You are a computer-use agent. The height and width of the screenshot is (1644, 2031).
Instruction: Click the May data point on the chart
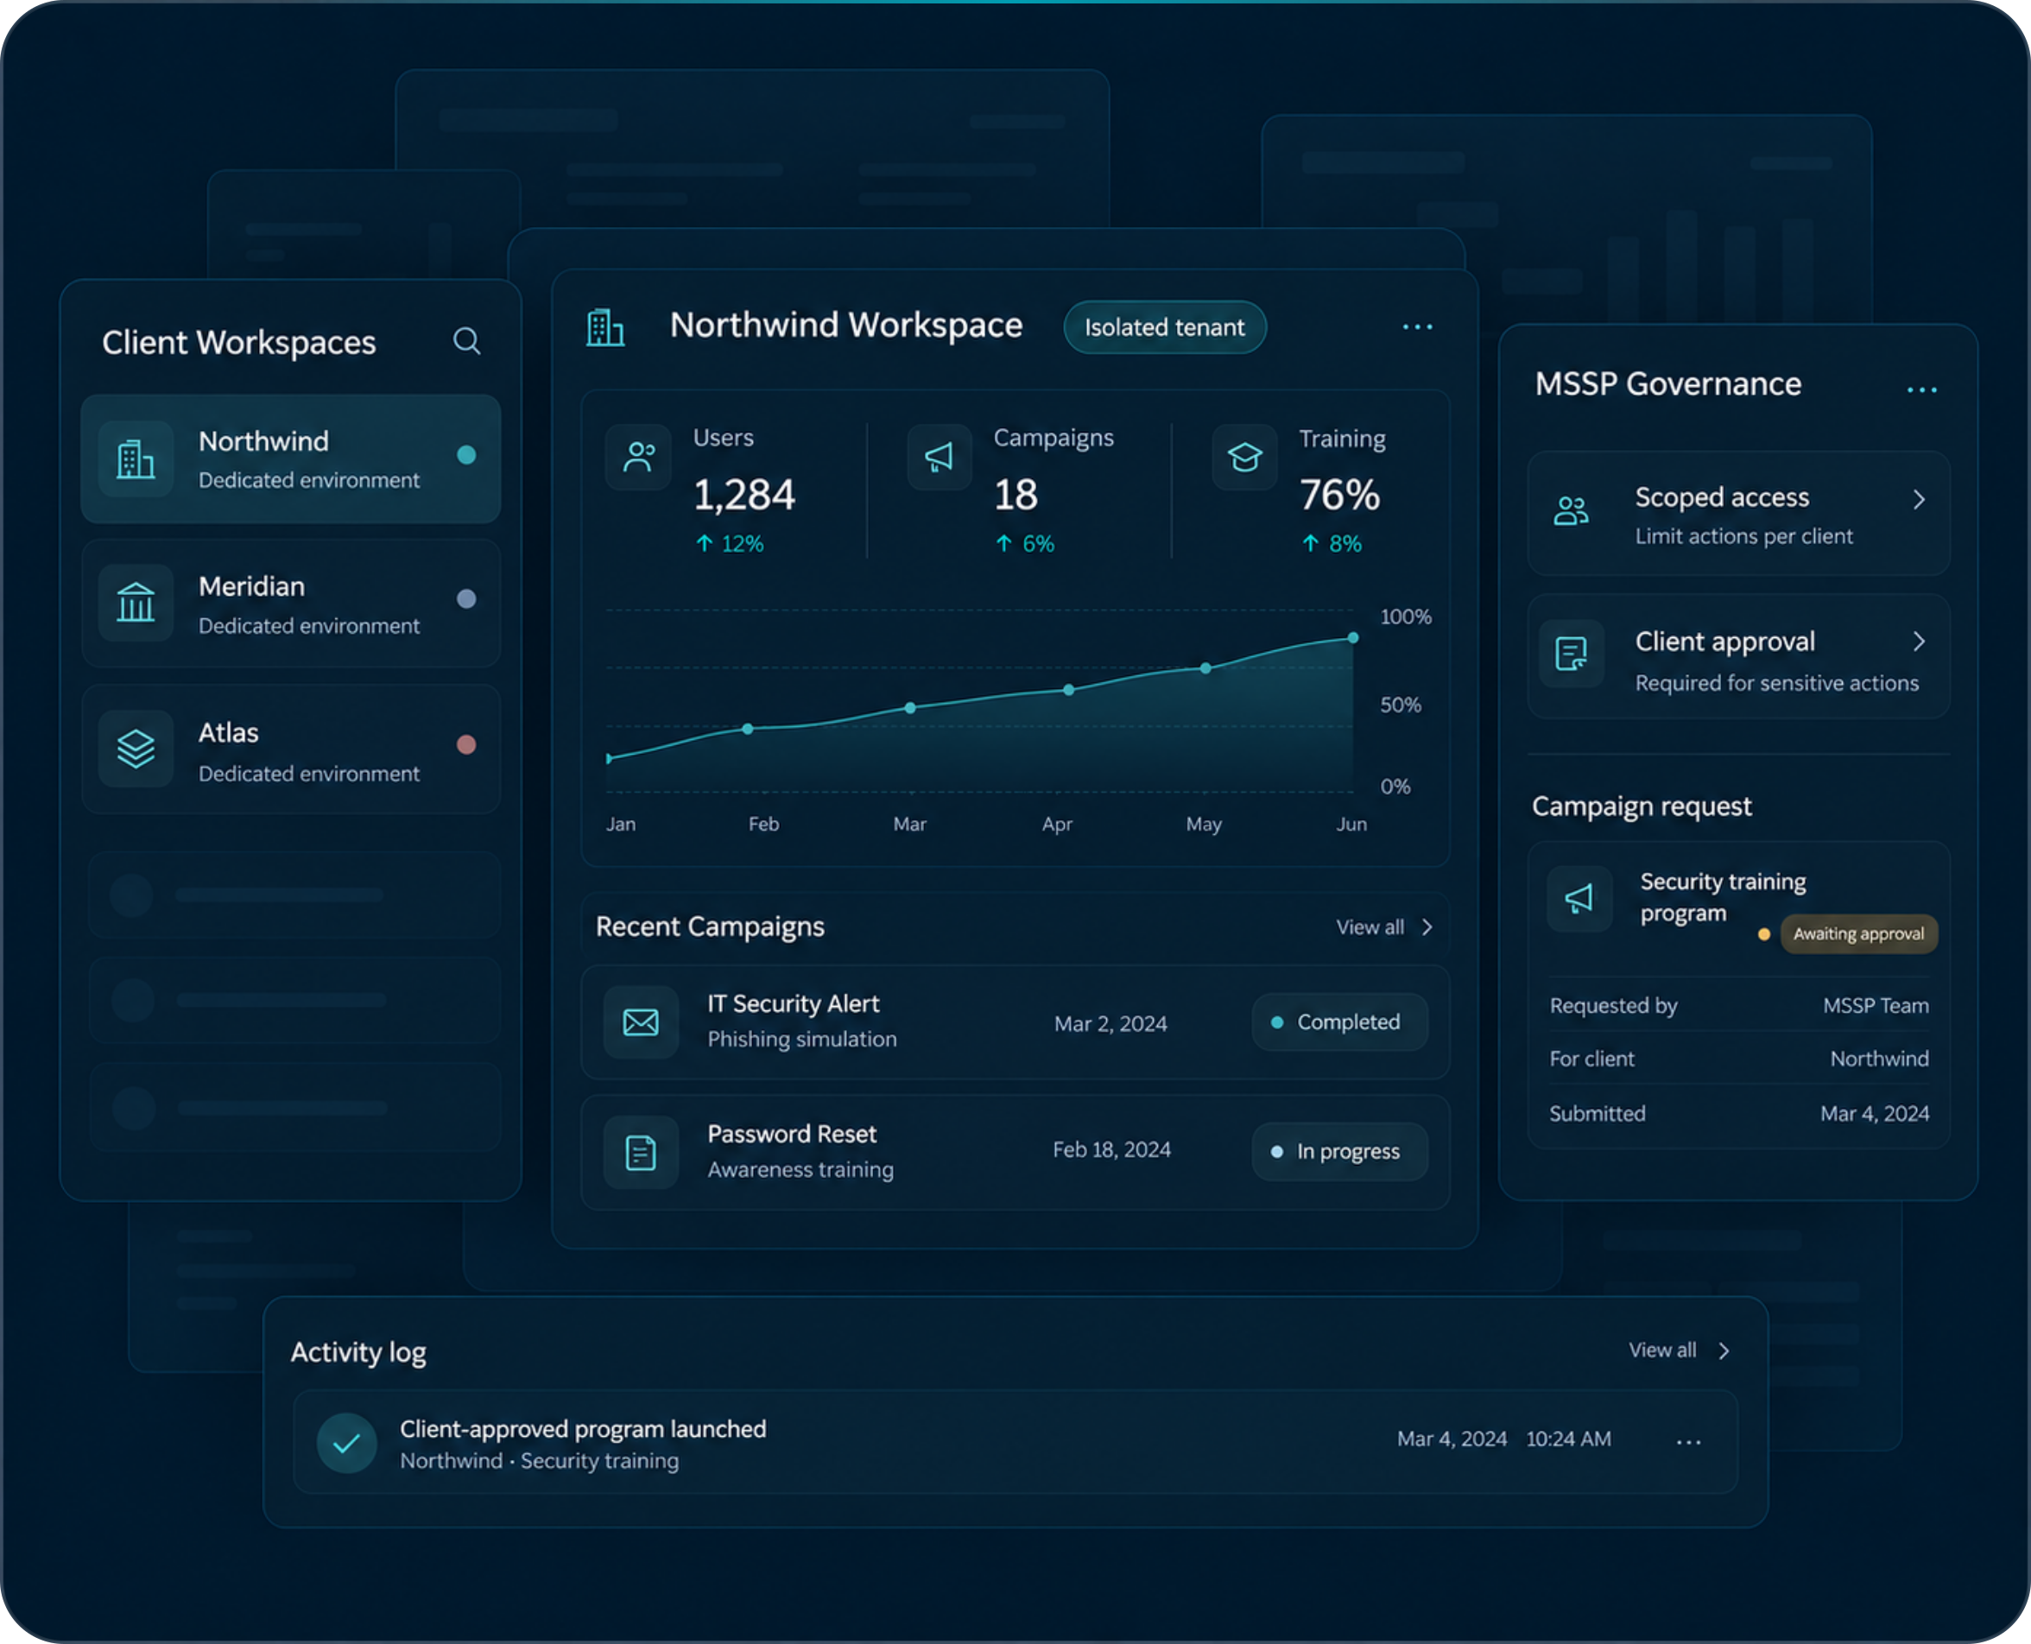[1205, 668]
